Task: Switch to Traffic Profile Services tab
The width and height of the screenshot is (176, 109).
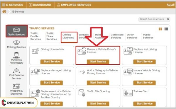Action: click(35, 36)
